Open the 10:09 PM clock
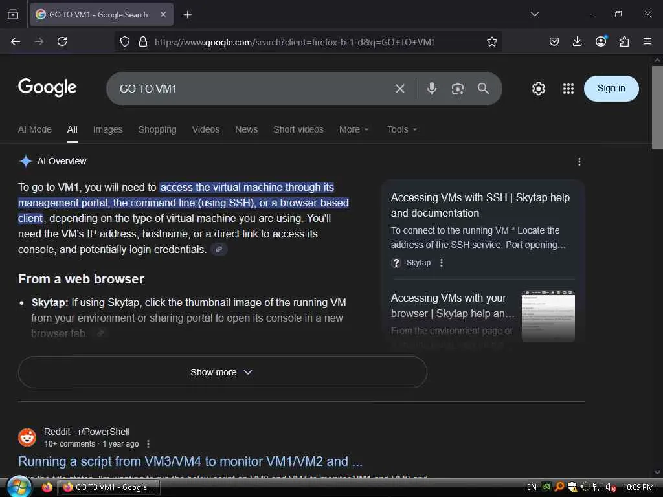663x497 pixels. 638,487
